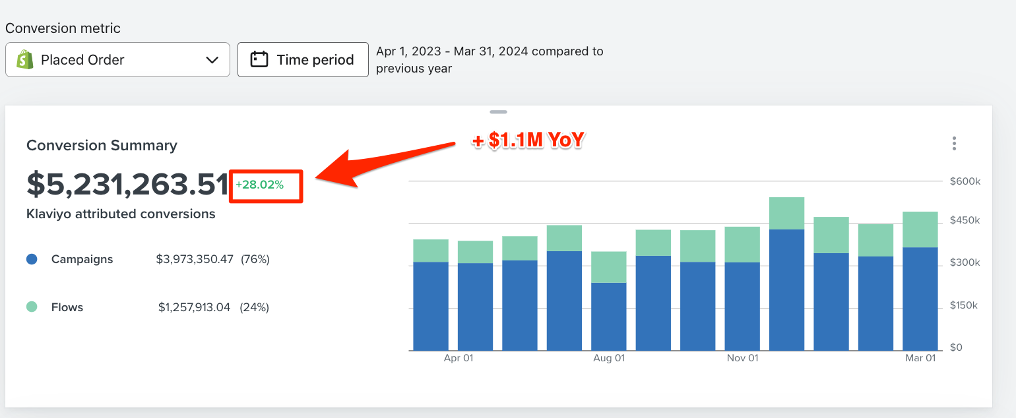Viewport: 1016px width, 418px height.
Task: Open the Conversion Summary three-dot menu
Action: (954, 144)
